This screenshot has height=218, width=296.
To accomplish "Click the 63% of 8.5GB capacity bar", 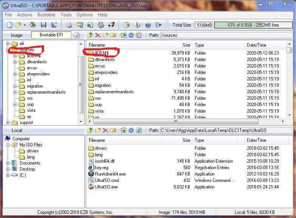I will tap(253, 25).
